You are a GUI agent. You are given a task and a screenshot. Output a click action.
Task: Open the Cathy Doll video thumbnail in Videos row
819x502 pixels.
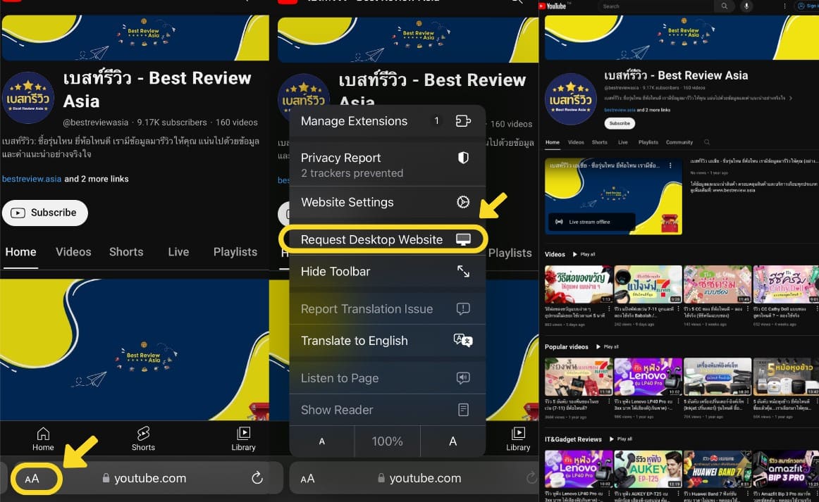click(x=786, y=284)
